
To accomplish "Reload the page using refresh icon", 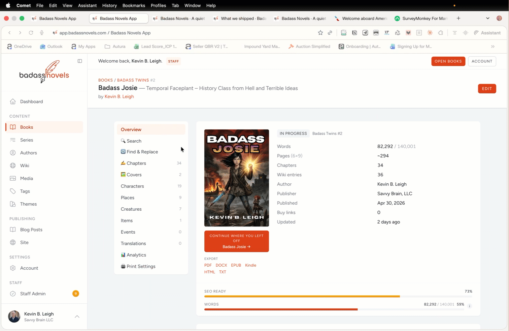I will pyautogui.click(x=31, y=33).
